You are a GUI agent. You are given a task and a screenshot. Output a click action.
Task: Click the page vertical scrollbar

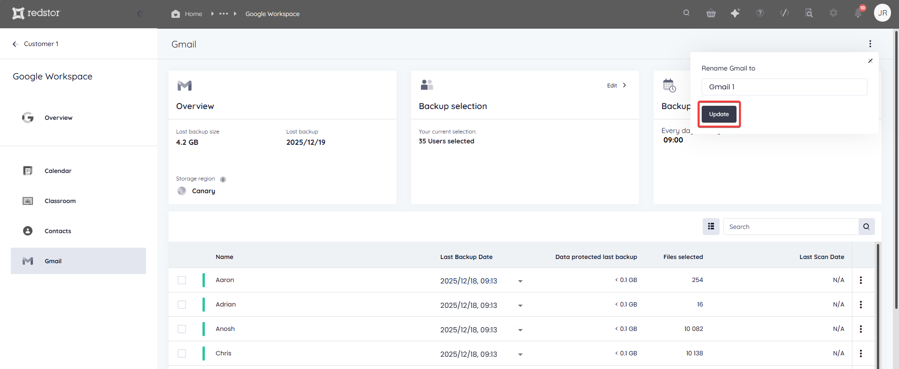point(896,169)
